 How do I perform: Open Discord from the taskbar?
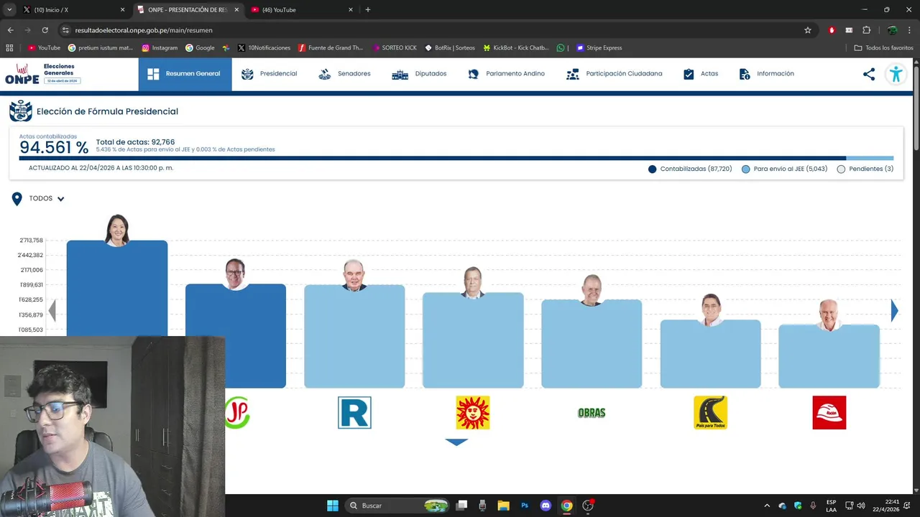[546, 506]
